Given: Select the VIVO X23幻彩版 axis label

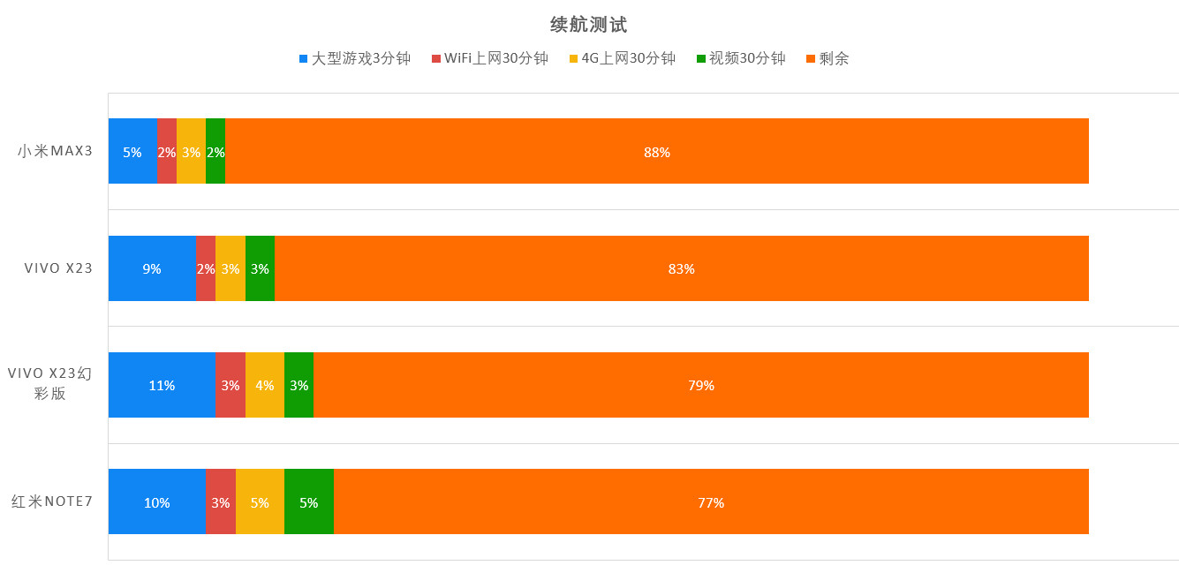Looking at the screenshot, I should [49, 383].
